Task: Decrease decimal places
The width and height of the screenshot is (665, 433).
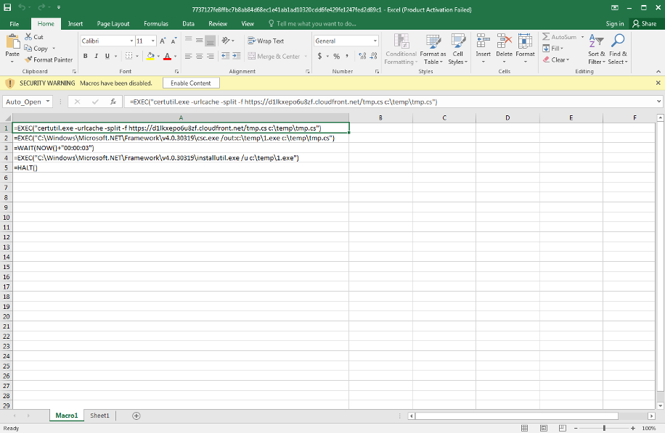Action: pos(374,56)
